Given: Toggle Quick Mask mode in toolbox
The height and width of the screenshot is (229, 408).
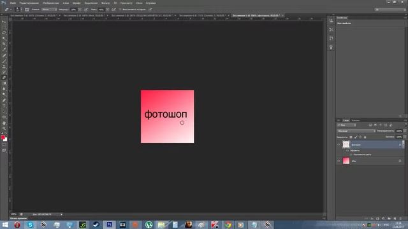Looking at the screenshot, I should point(4,145).
